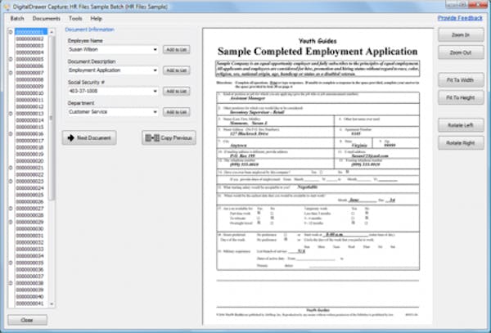Select document 0000000018 in the list
Viewport: 491px width, 333px height.
click(x=29, y=147)
